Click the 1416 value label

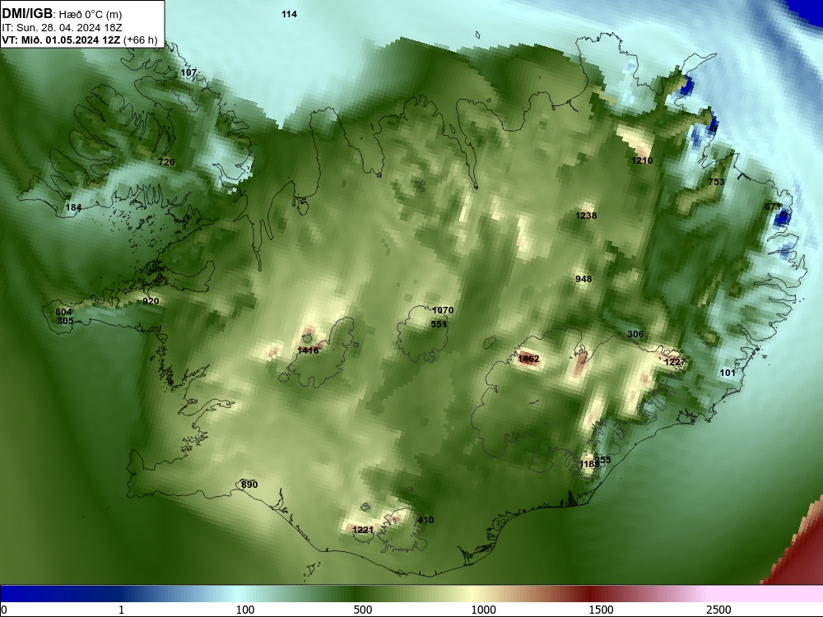[x=308, y=350]
